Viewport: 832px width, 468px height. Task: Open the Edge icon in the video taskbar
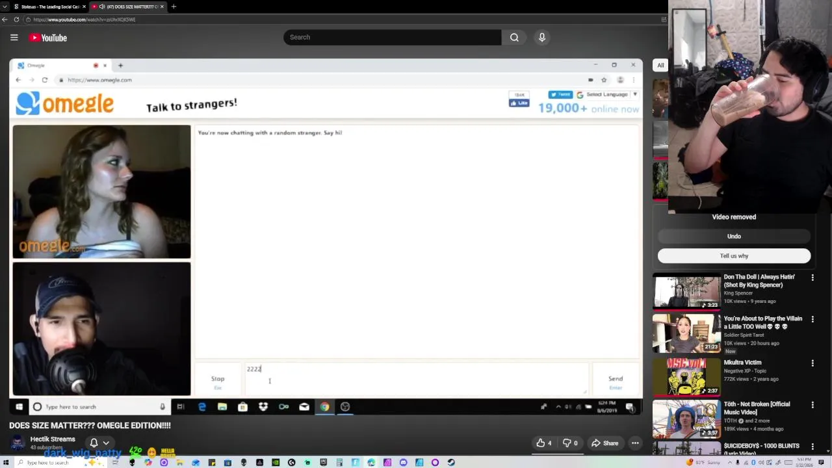pos(201,407)
